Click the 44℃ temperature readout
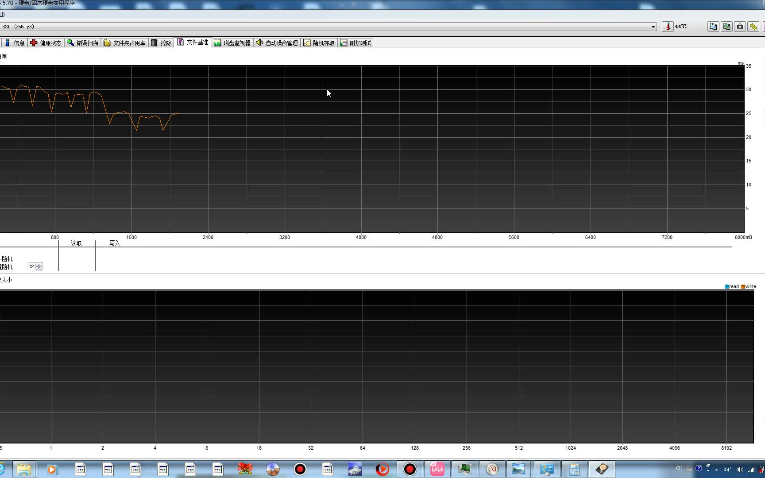The height and width of the screenshot is (478, 765). click(681, 27)
